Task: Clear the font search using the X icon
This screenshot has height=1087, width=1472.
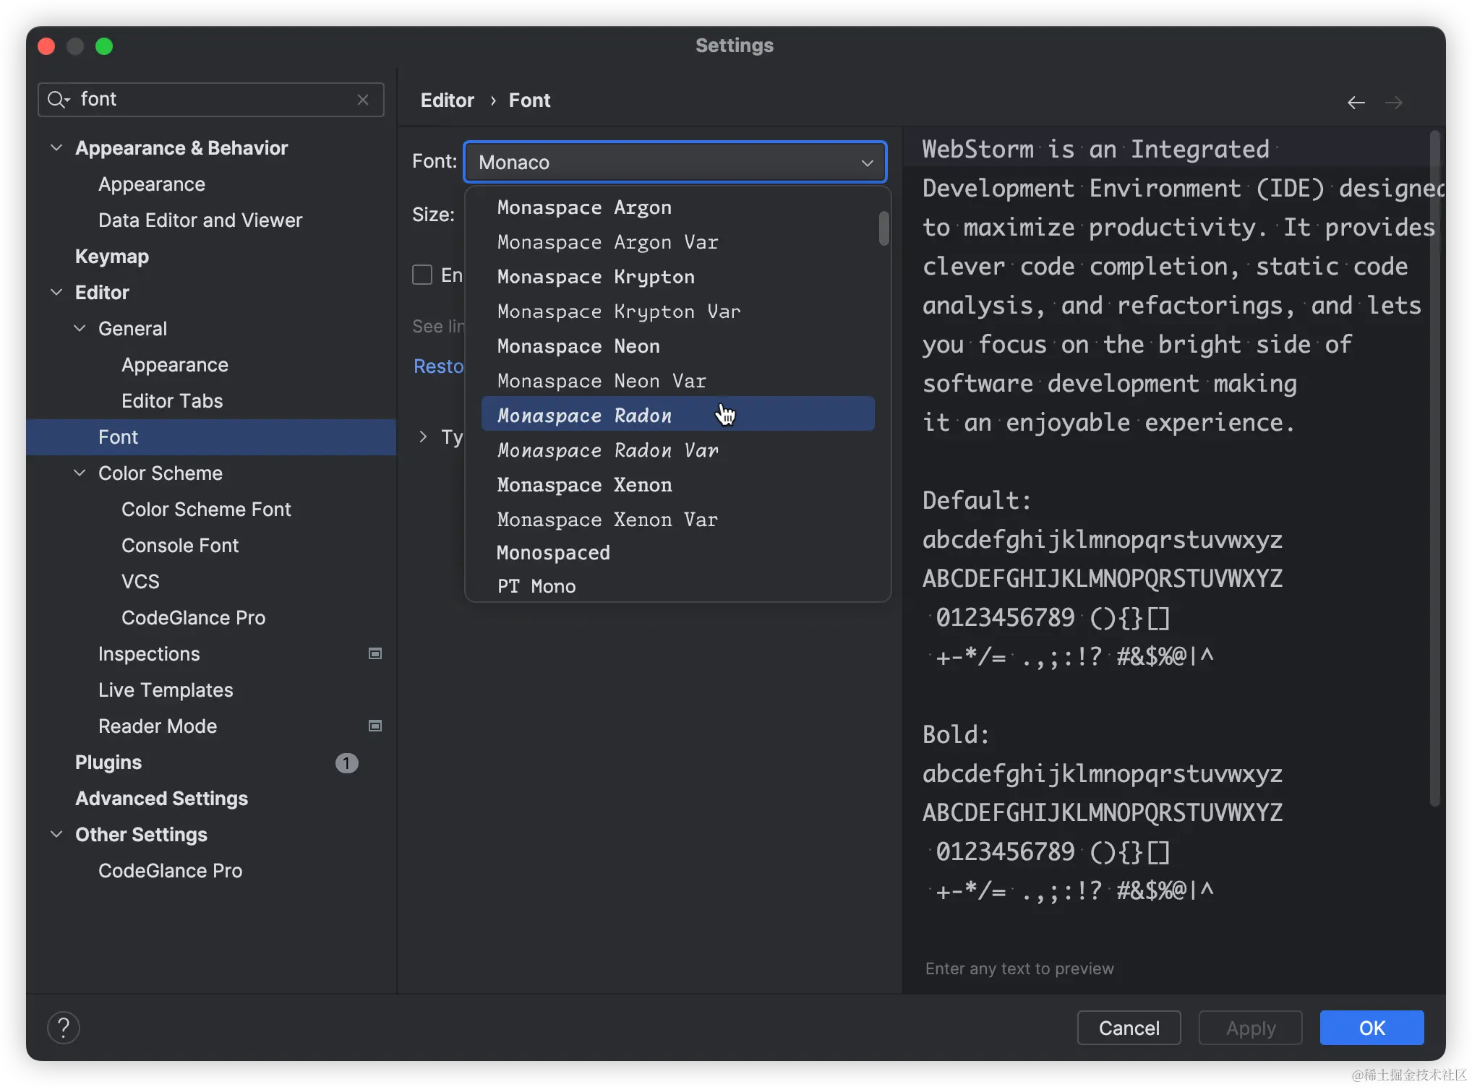Action: [x=363, y=100]
